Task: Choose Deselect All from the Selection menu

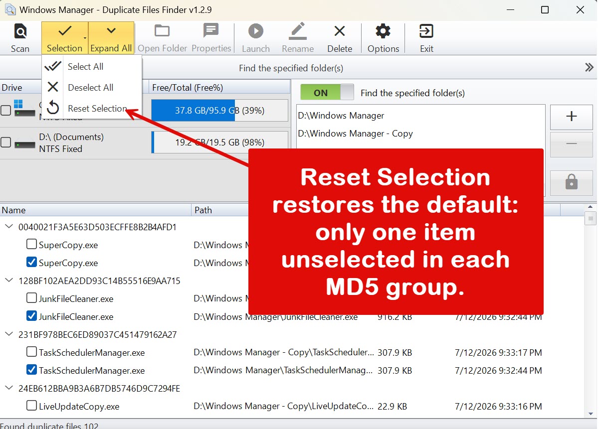Action: point(92,88)
